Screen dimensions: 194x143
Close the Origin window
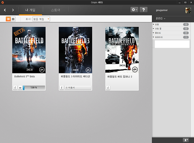pyautogui.click(x=191, y=2)
